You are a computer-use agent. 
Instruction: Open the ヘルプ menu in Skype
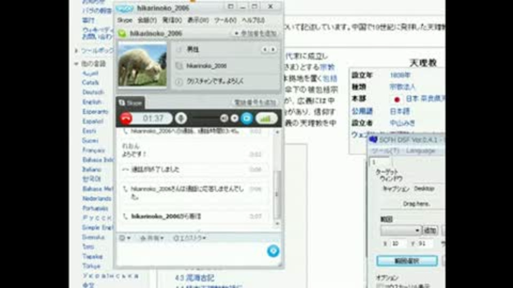[253, 20]
